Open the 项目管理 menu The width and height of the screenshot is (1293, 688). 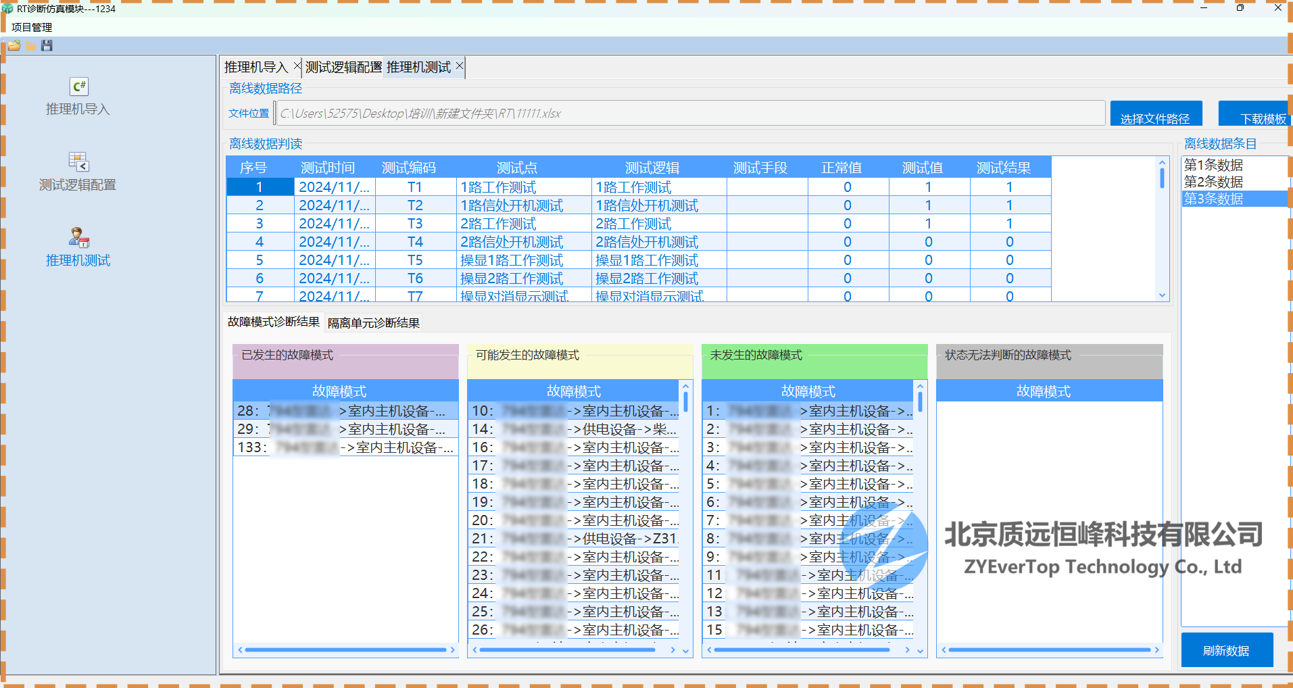(x=32, y=27)
